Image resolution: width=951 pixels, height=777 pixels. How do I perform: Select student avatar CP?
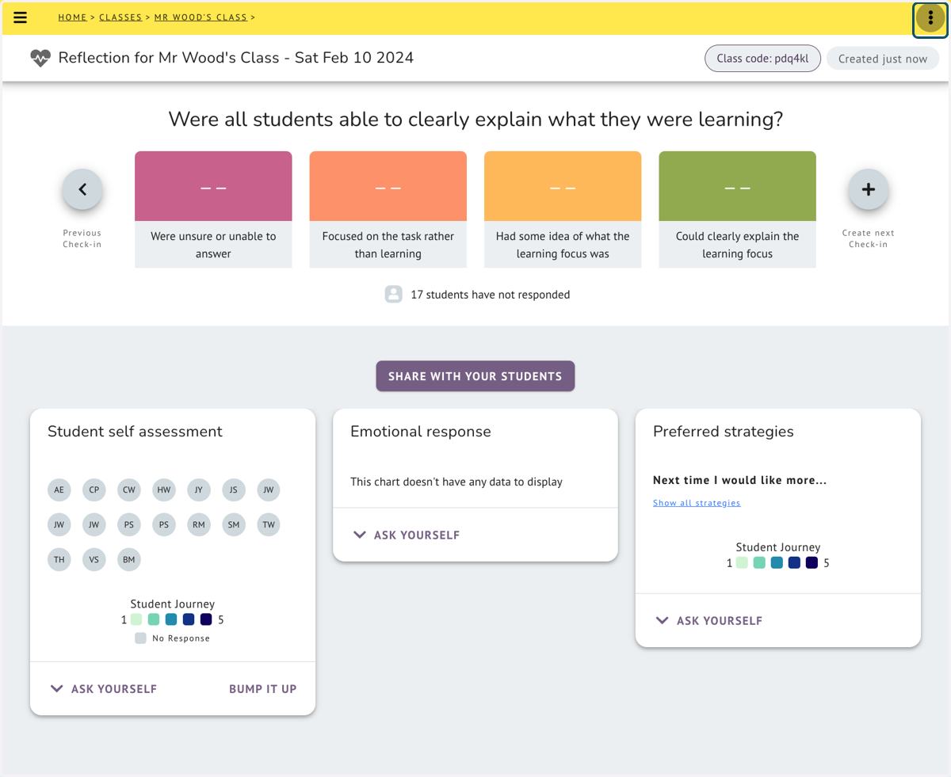click(x=94, y=489)
